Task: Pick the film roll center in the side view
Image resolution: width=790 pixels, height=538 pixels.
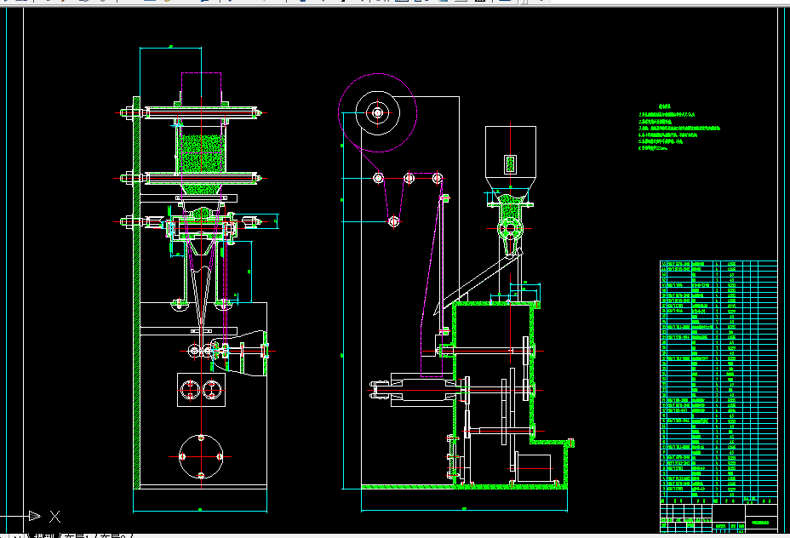Action: coord(377,113)
